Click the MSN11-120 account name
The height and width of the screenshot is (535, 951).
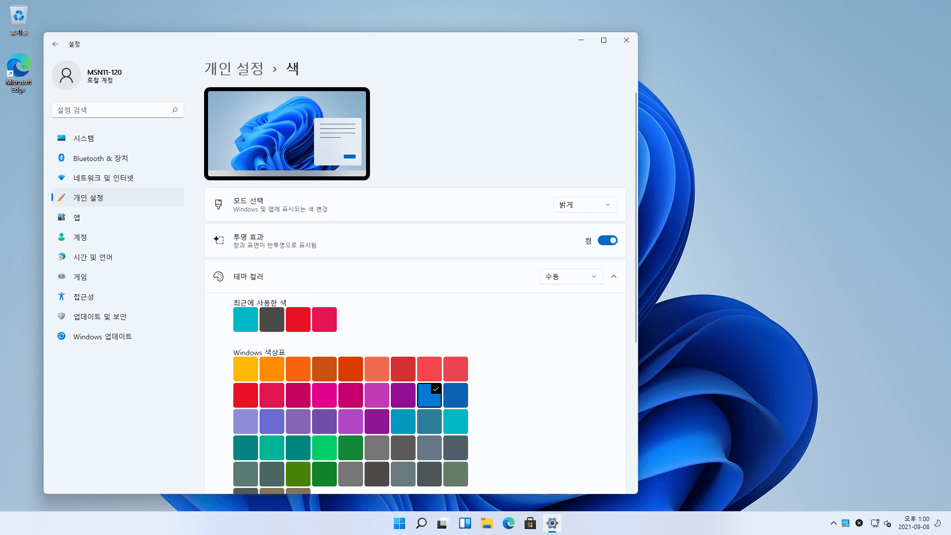105,72
